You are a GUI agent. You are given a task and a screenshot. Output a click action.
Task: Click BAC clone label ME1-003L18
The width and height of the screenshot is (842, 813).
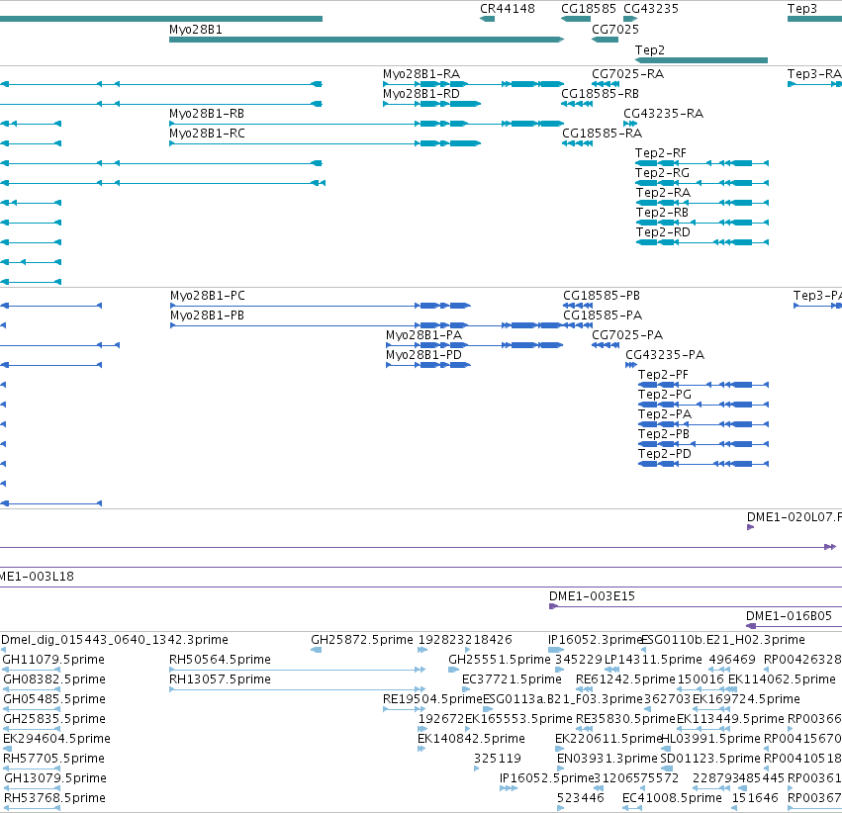pos(37,577)
